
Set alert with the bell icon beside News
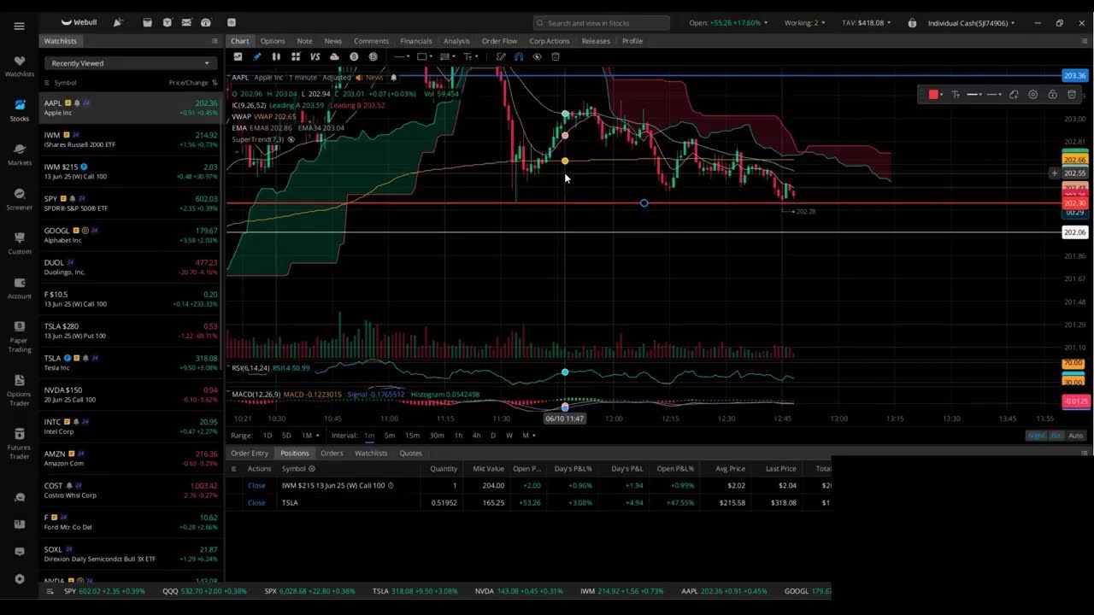tap(393, 77)
